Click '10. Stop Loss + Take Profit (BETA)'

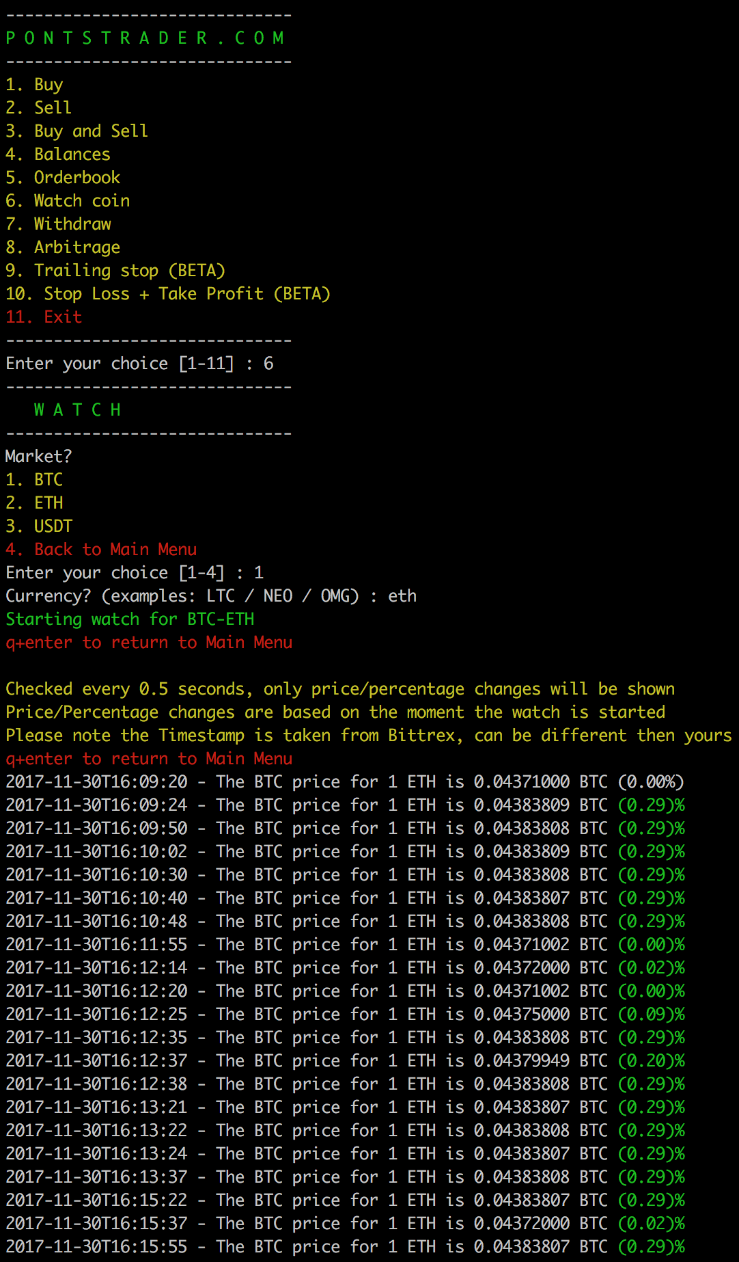tap(168, 294)
